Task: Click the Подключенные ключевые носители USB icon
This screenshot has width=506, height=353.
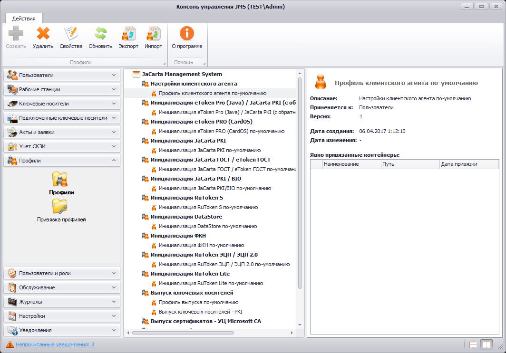Action: (12, 118)
